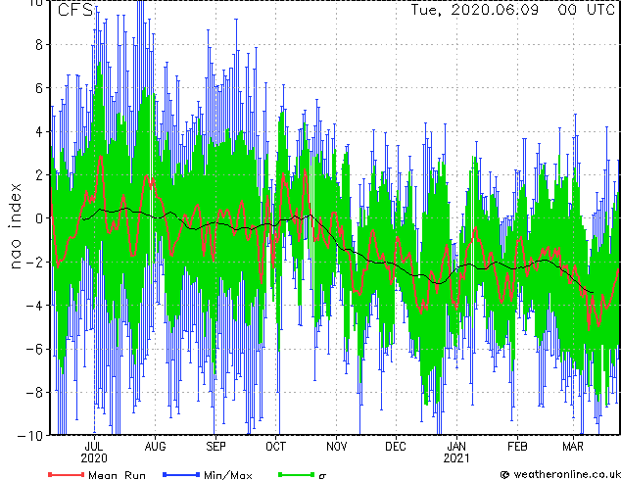Click the SEP month label
This screenshot has height=480, width=621.
pos(215,447)
